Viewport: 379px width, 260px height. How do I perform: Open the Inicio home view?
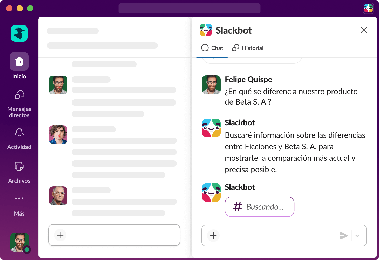pyautogui.click(x=19, y=62)
